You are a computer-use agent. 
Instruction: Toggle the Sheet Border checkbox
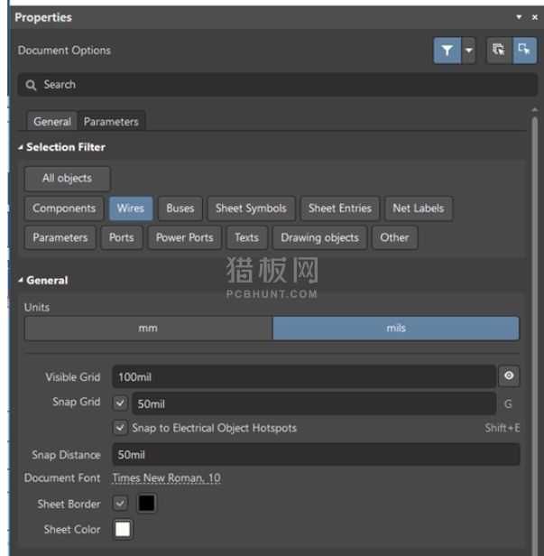[x=121, y=504]
